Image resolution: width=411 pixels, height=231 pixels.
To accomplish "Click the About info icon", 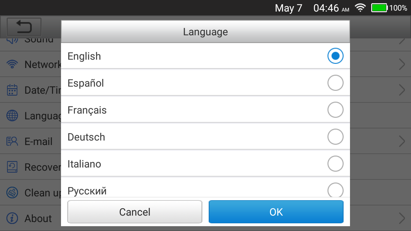I will point(12,218).
